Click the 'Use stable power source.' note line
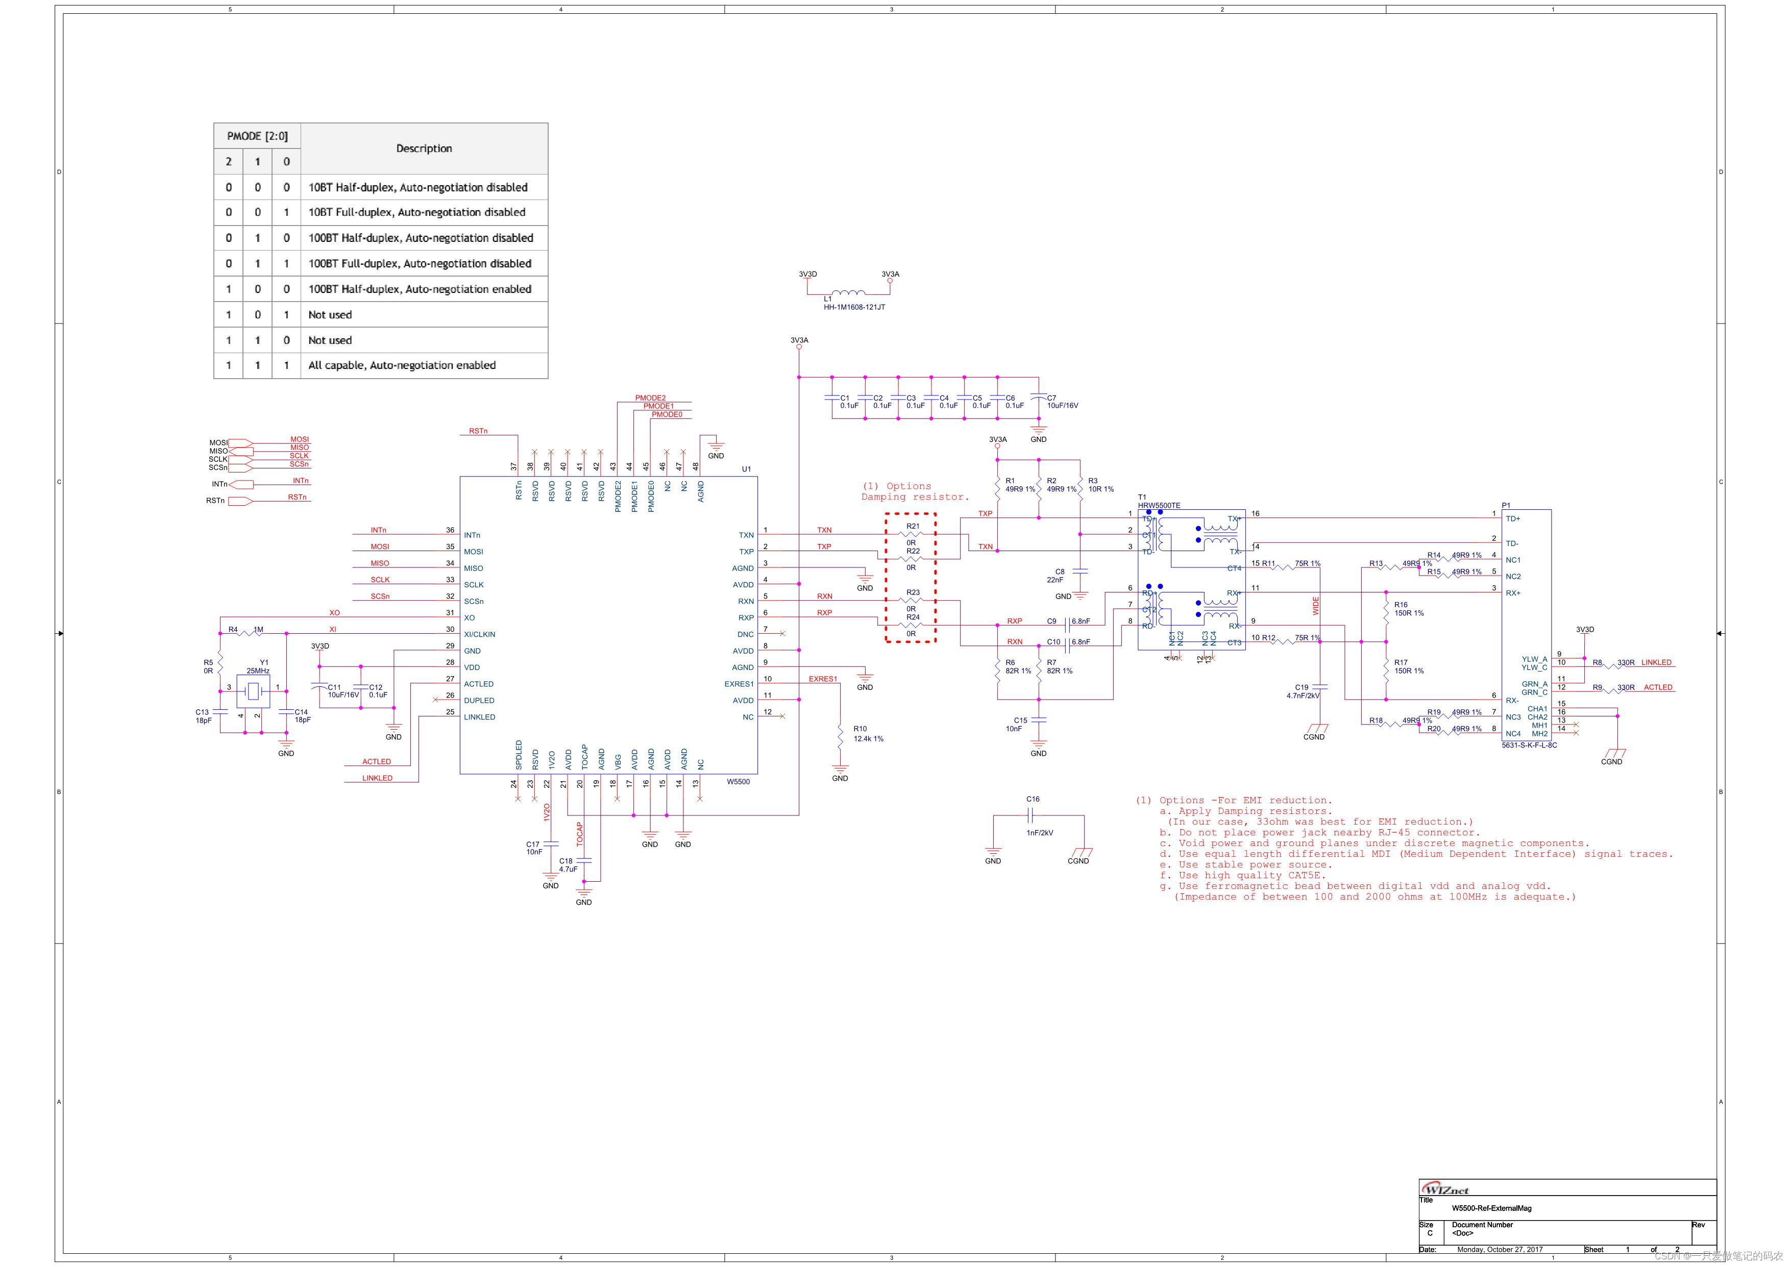Viewport: 1791px width, 1266px height. [1246, 864]
